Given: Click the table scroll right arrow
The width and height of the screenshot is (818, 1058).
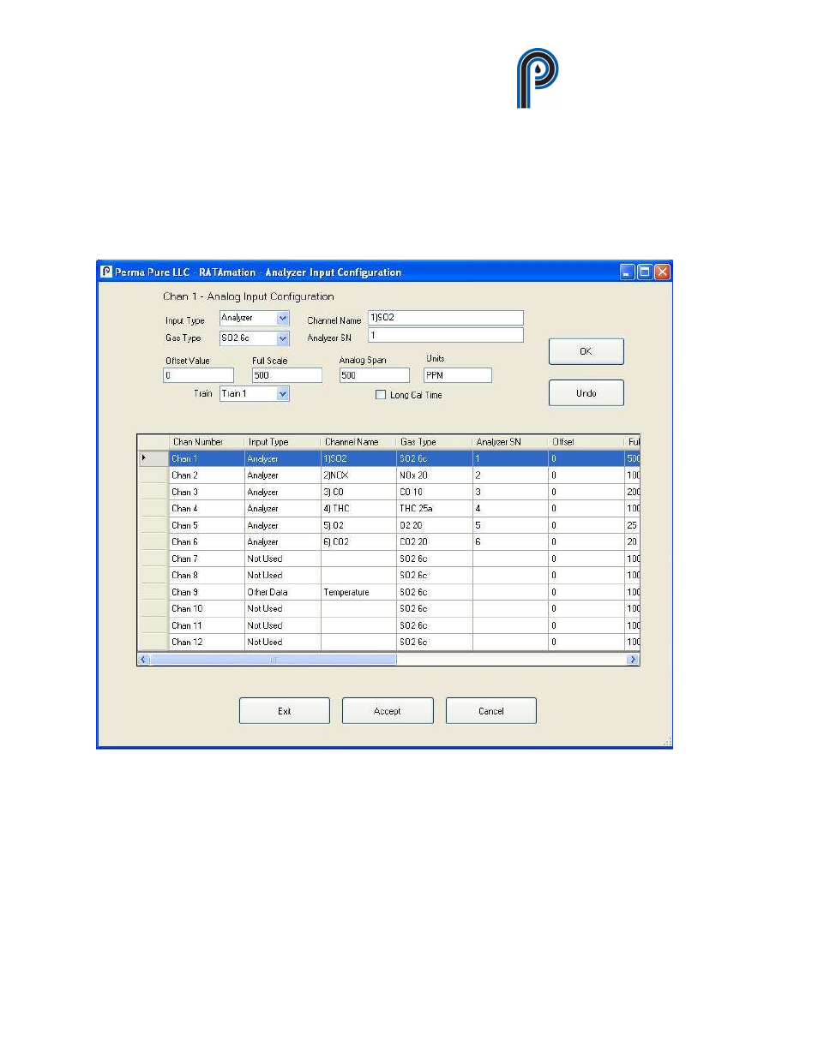Looking at the screenshot, I should point(634,660).
